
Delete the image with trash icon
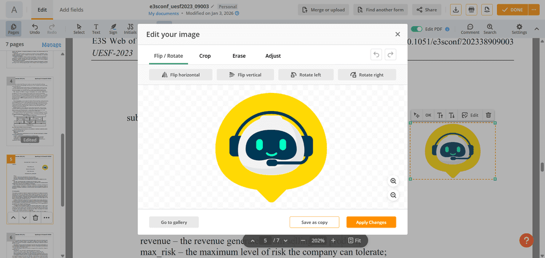coord(488,115)
